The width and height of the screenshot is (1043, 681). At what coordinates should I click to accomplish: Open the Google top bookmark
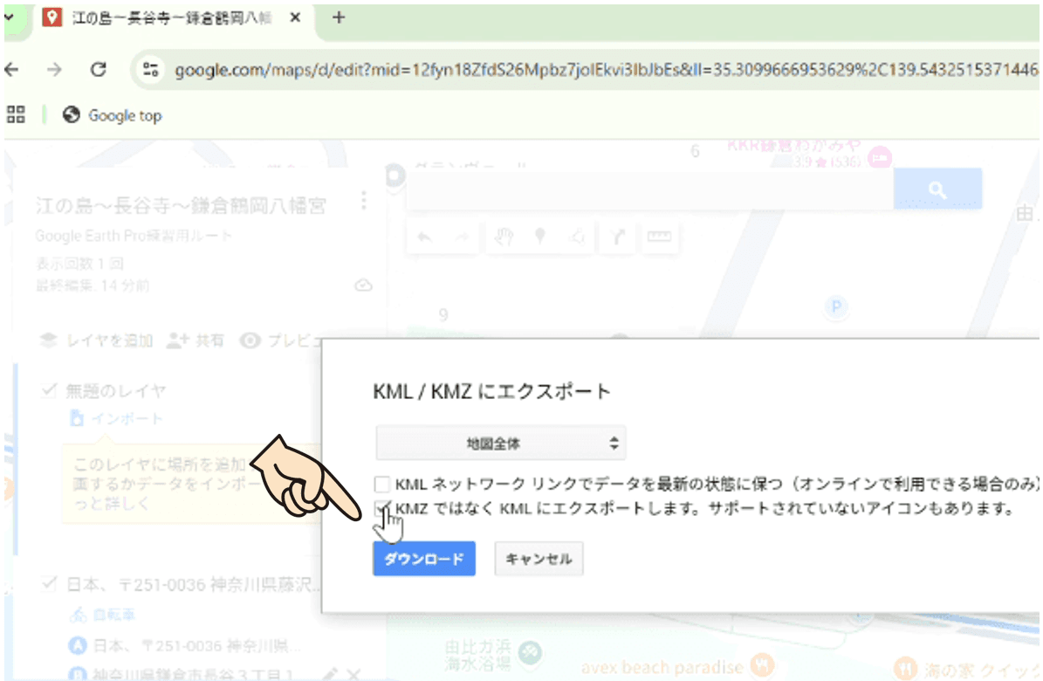(x=113, y=115)
